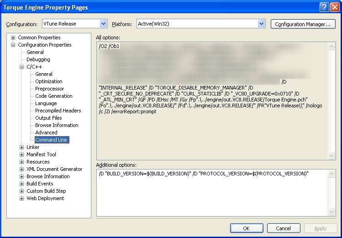The width and height of the screenshot is (342, 238).
Task: Select the Precompiled Headers page
Action: click(58, 111)
